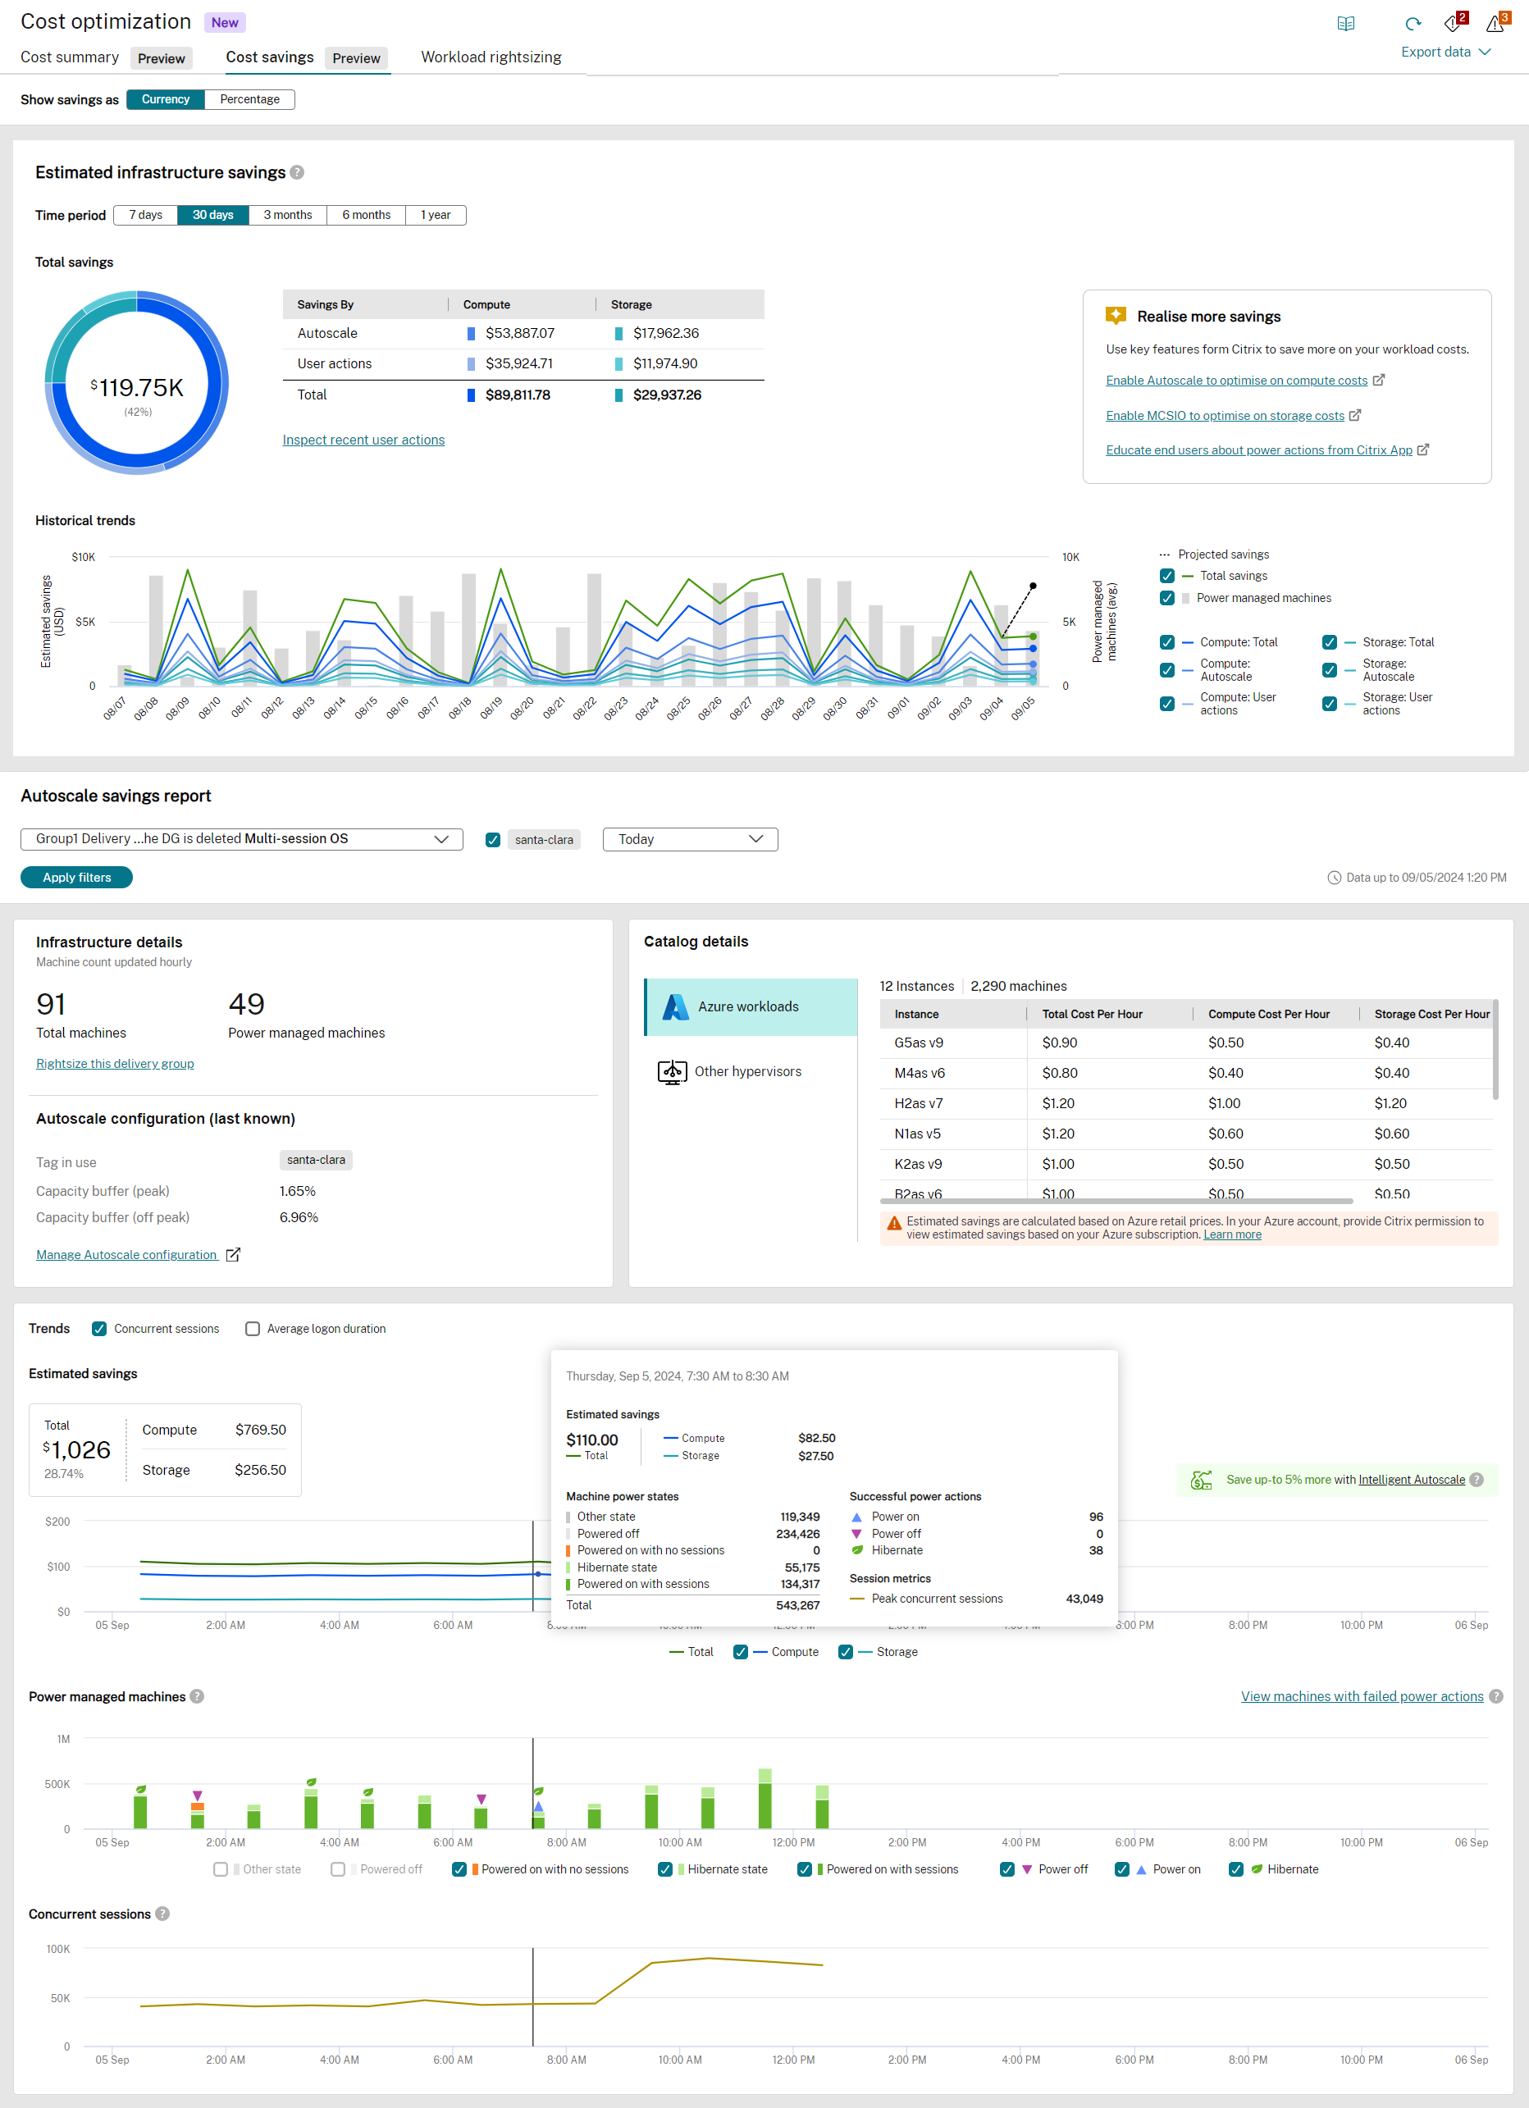The height and width of the screenshot is (2108, 1529).
Task: Click the help icon beside Estimated infrastructure savings
Action: tap(298, 172)
